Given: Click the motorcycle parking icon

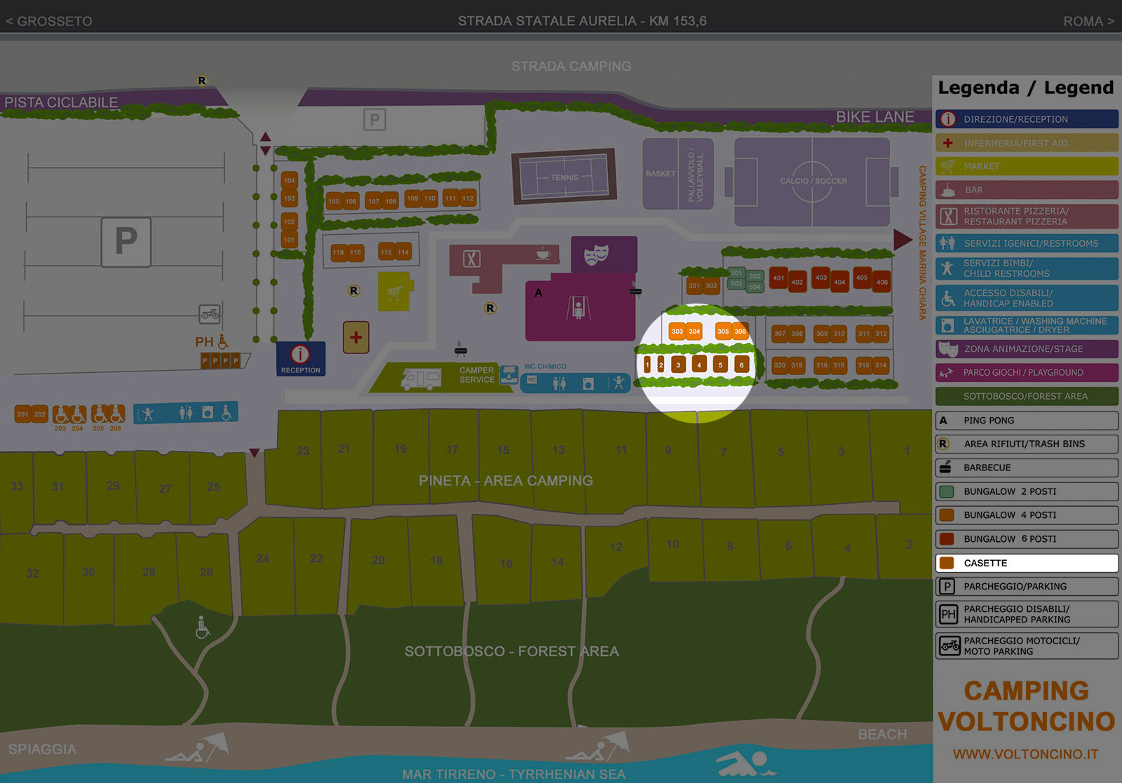Looking at the screenshot, I should (x=210, y=314).
